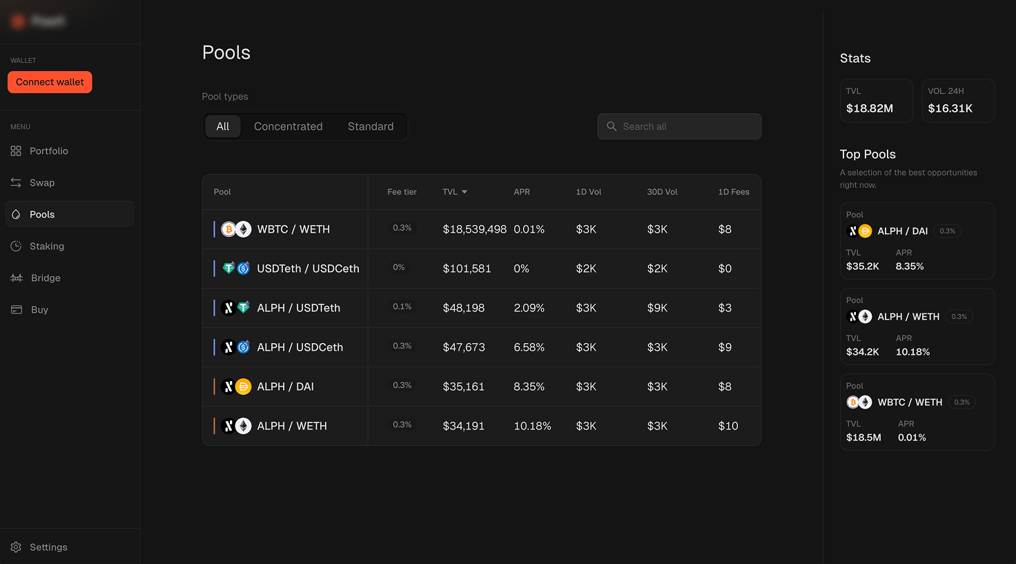Click the Staking icon in the menu
The height and width of the screenshot is (564, 1016).
tap(16, 246)
